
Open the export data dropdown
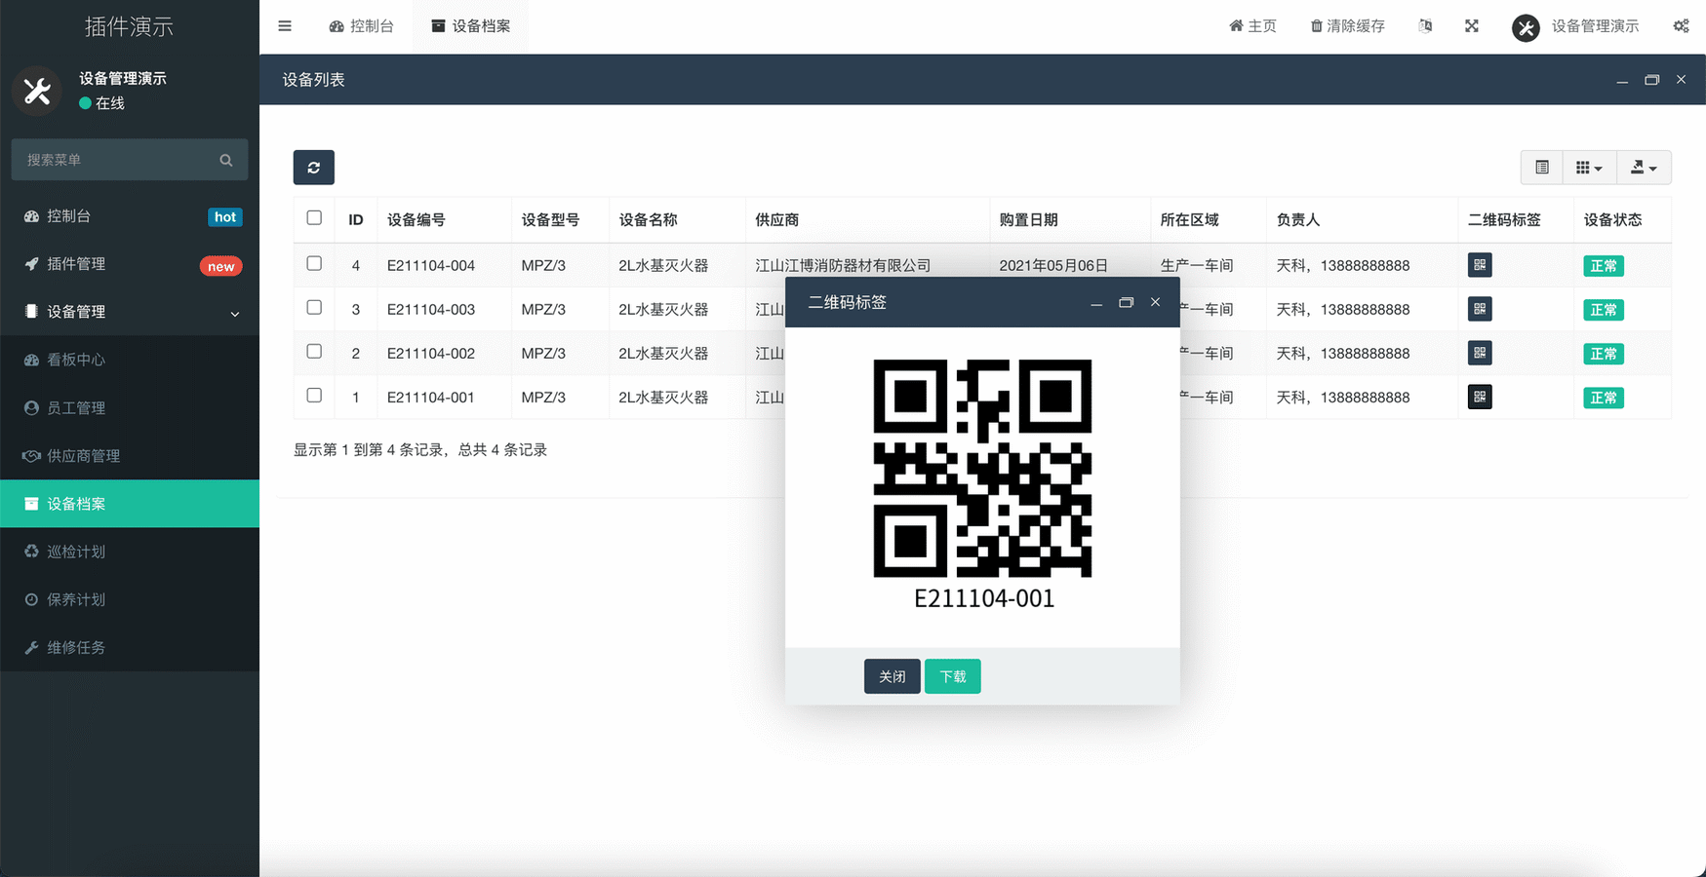[1644, 168]
